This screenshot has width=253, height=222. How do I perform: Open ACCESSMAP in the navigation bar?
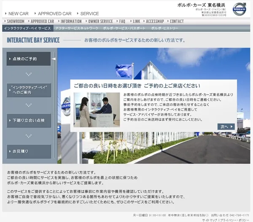tap(154, 21)
